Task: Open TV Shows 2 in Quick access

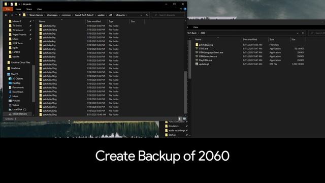Action: (x=18, y=30)
